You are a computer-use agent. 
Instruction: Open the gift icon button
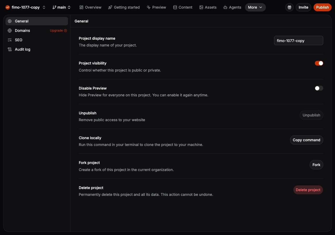(289, 7)
